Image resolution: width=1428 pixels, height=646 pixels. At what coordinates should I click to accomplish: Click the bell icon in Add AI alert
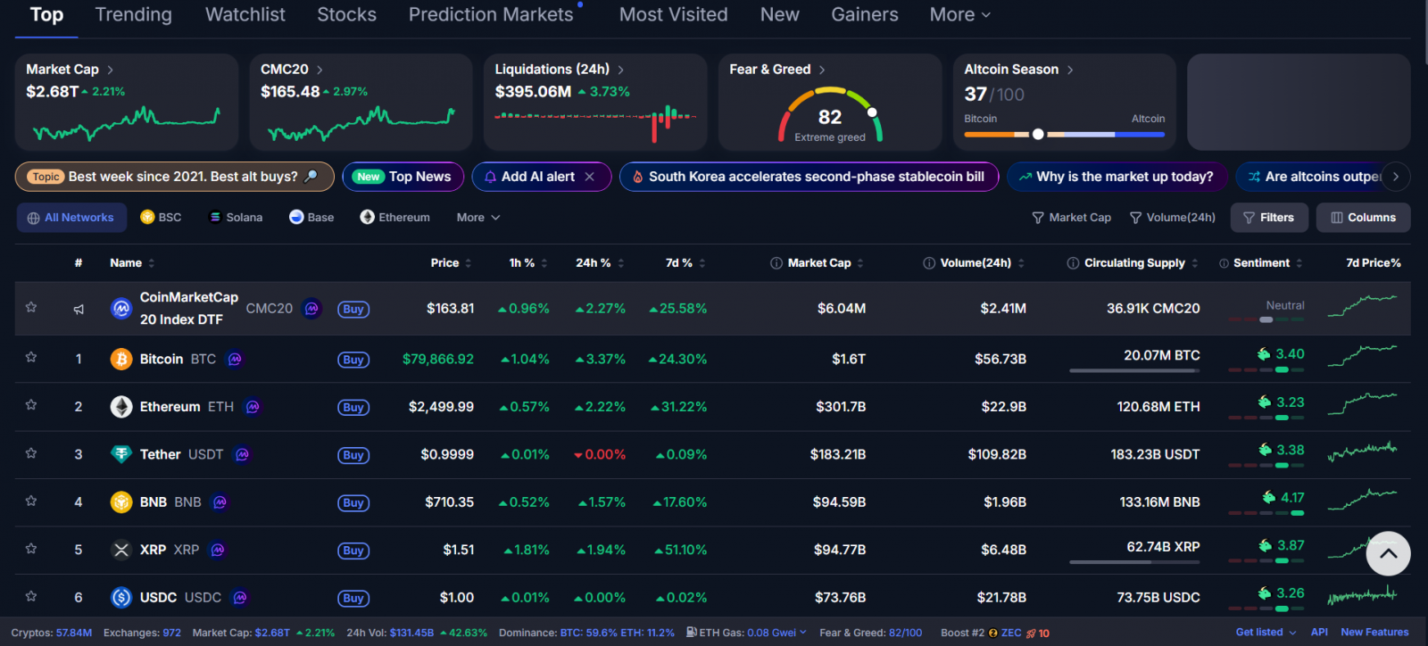click(x=490, y=177)
